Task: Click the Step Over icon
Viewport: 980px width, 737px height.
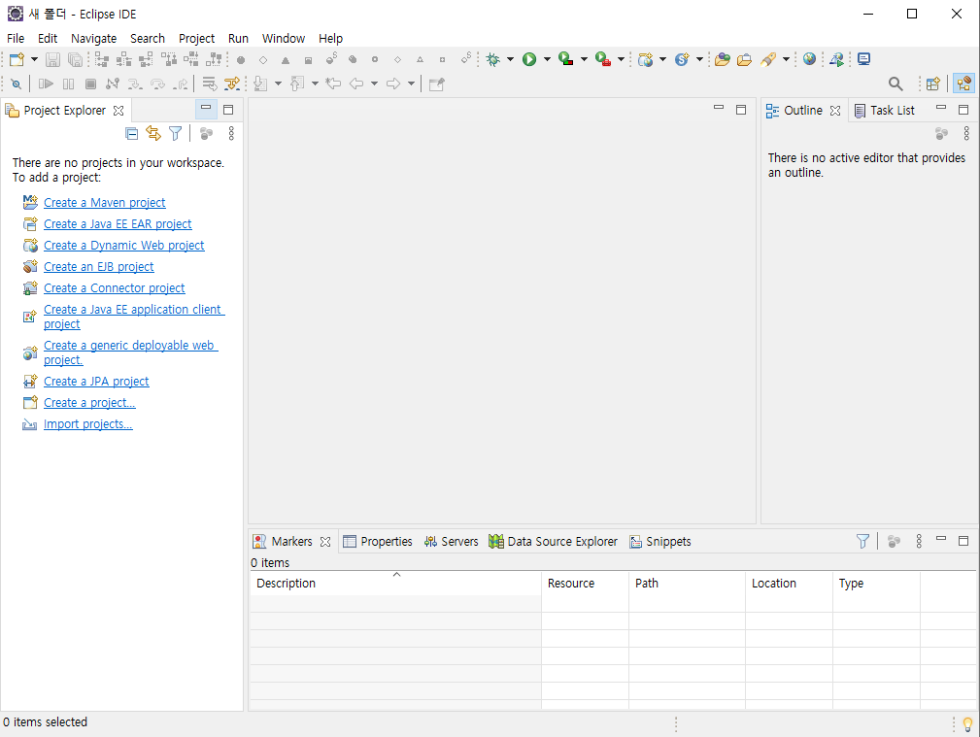Action: (x=157, y=84)
